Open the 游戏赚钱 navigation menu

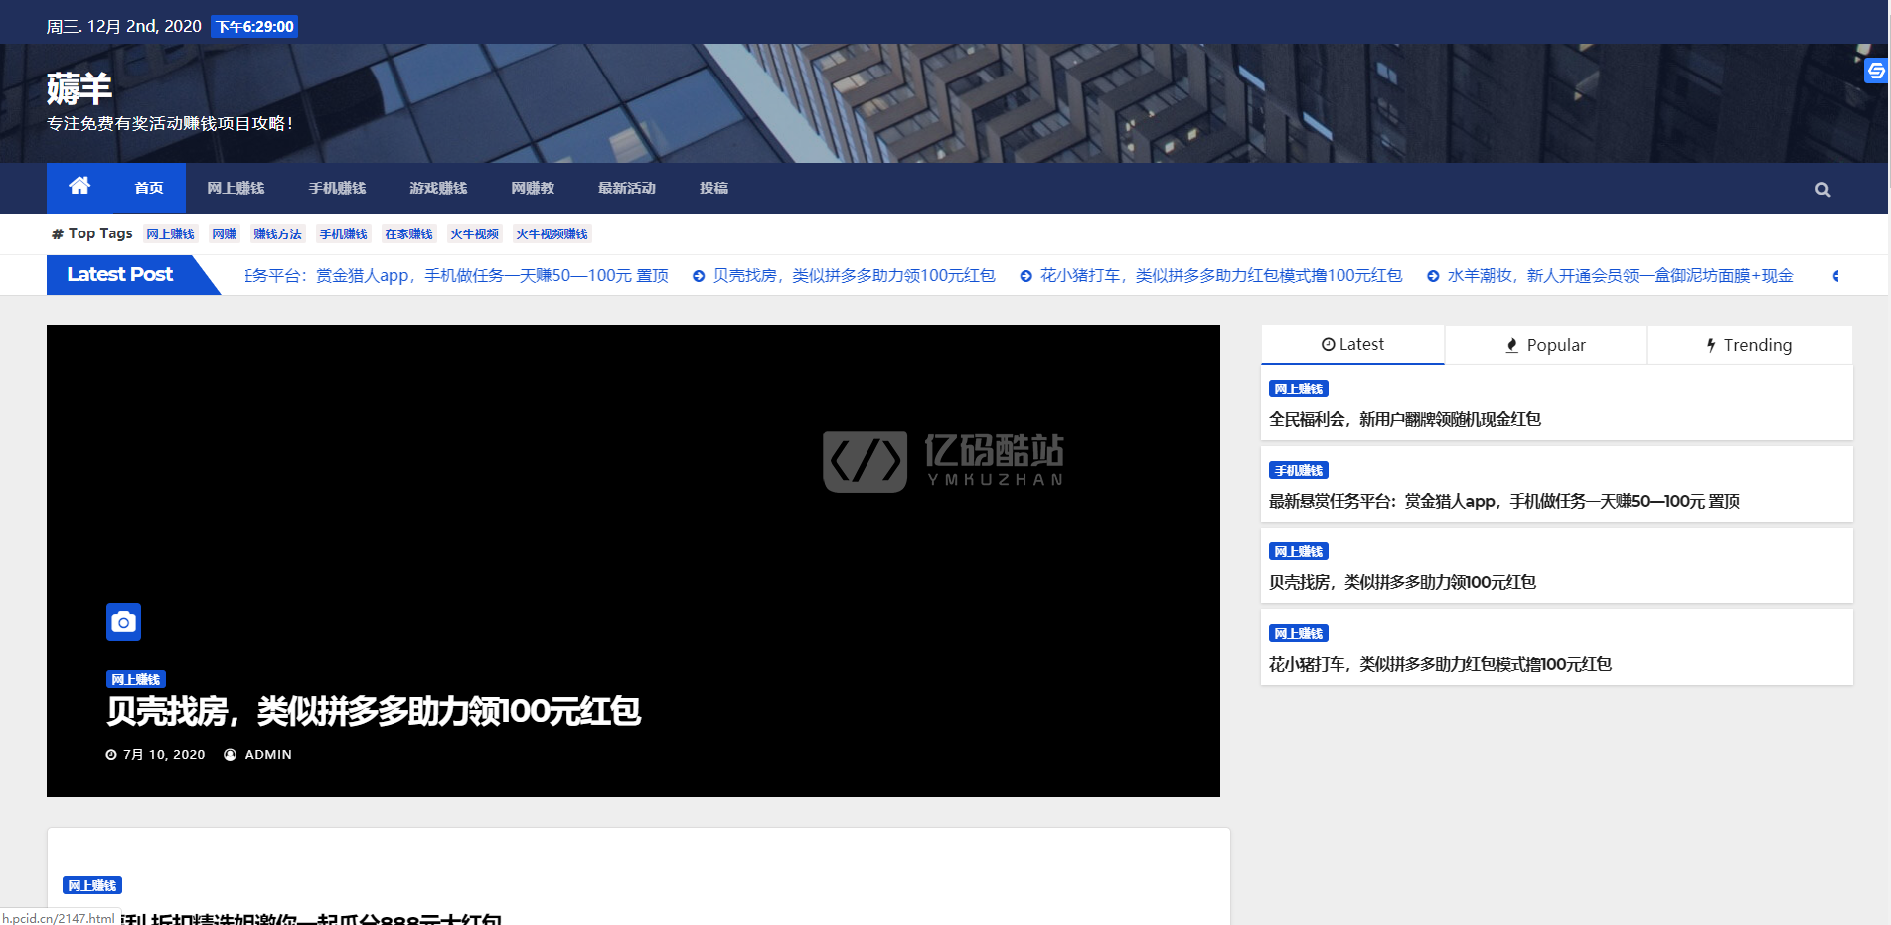438,188
